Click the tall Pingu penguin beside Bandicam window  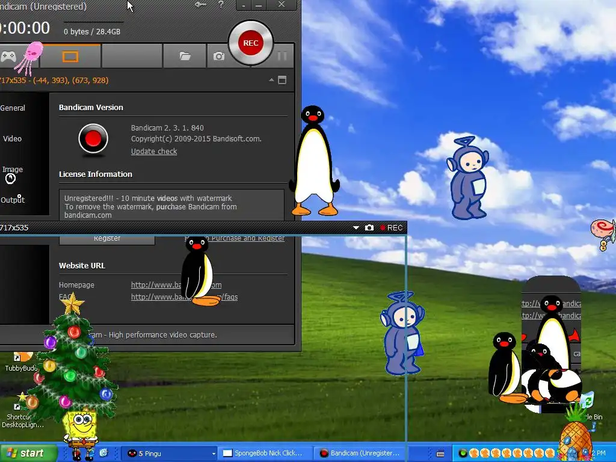tap(314, 161)
